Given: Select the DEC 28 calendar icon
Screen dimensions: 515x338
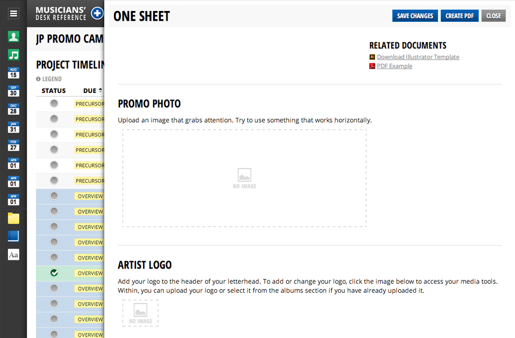Looking at the screenshot, I should tap(13, 109).
